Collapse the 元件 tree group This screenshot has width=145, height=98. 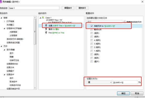pyautogui.click(x=1, y=46)
